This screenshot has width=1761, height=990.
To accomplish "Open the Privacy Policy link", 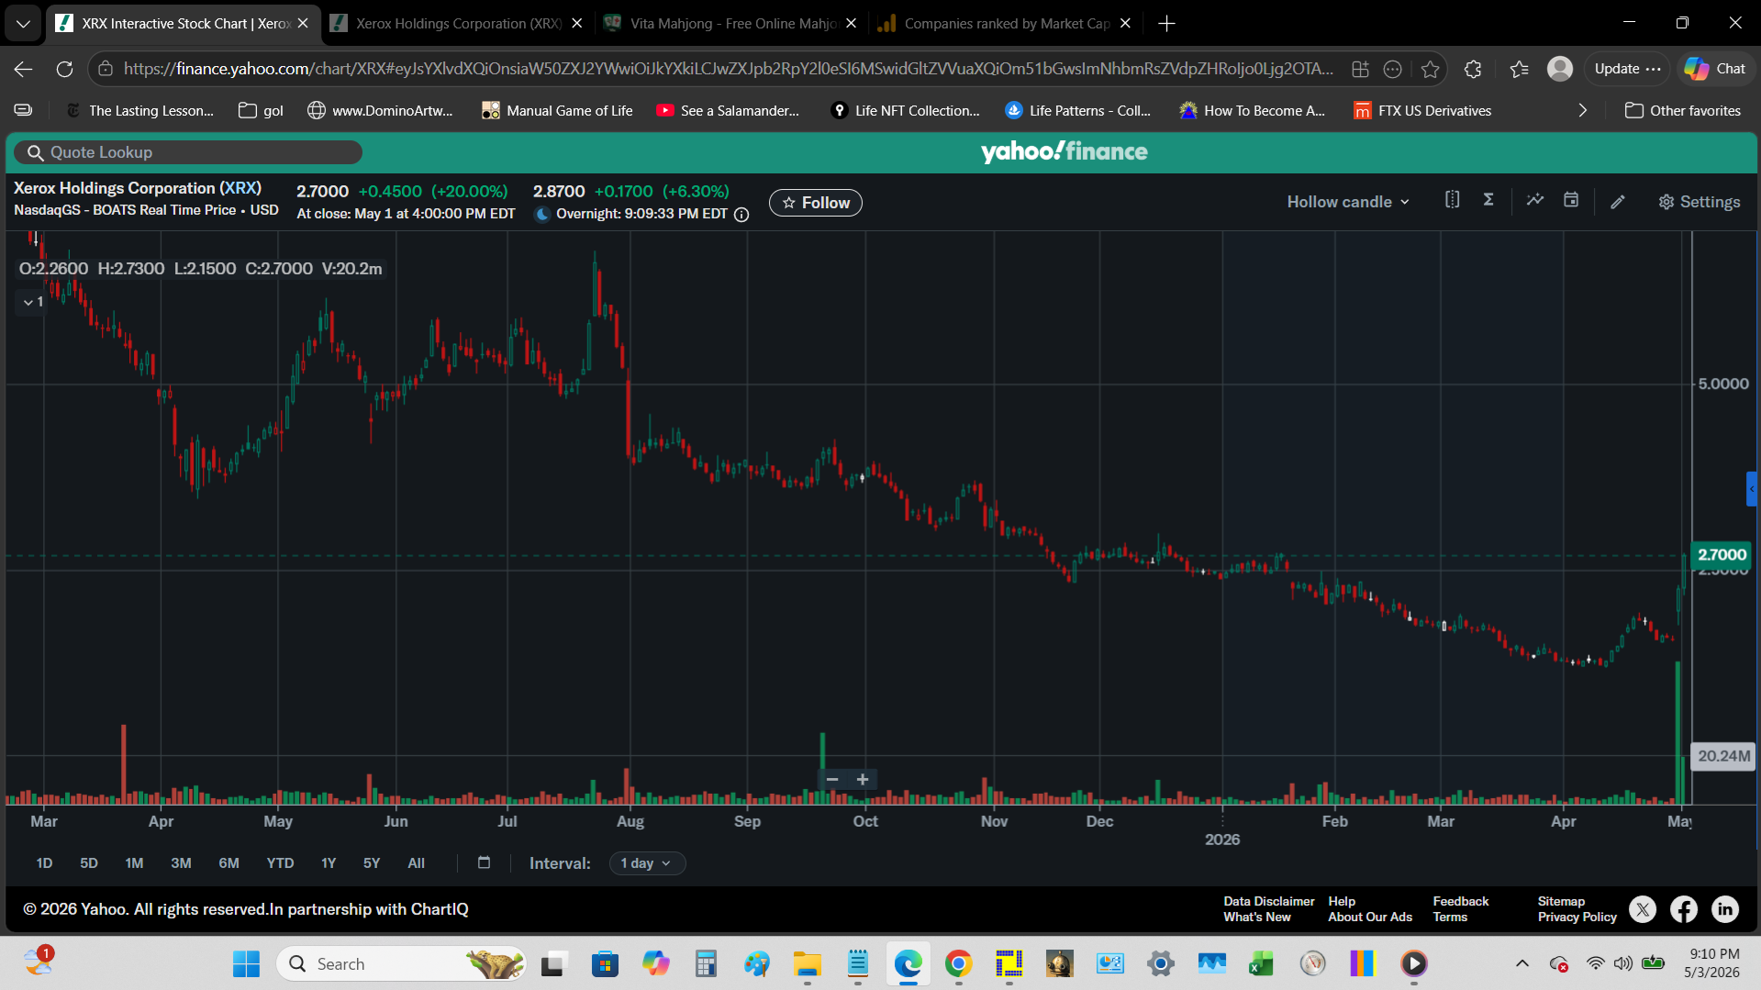I will click(x=1577, y=918).
